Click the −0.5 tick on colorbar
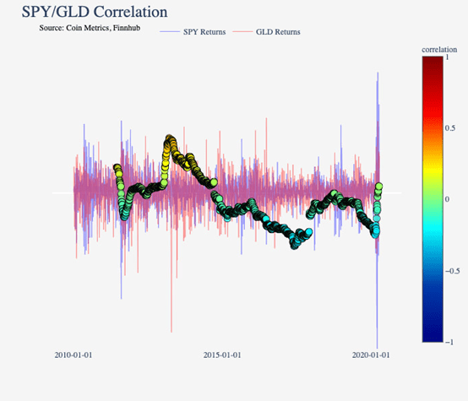468x401 pixels. [452, 271]
